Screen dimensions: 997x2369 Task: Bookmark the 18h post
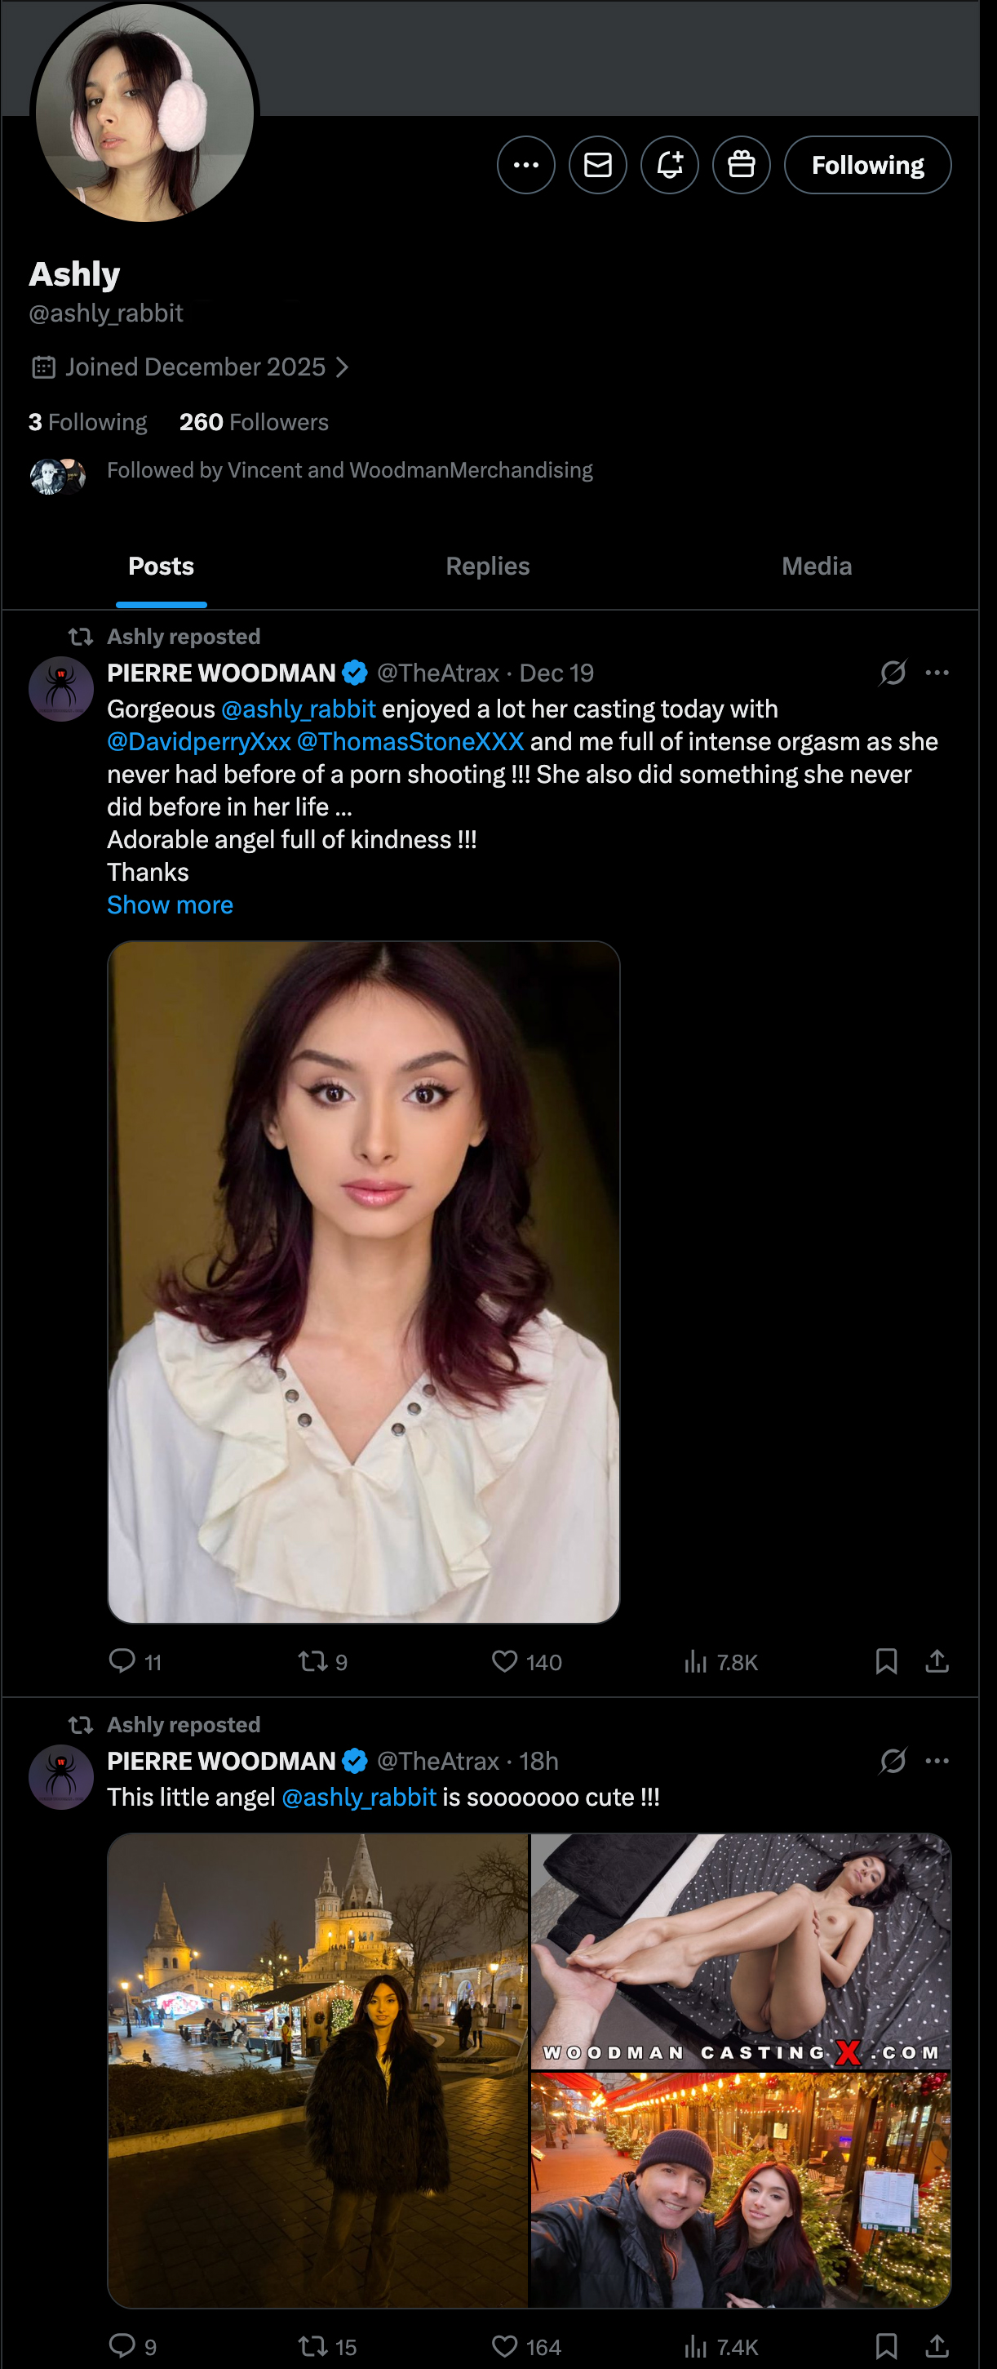pyautogui.click(x=886, y=2346)
